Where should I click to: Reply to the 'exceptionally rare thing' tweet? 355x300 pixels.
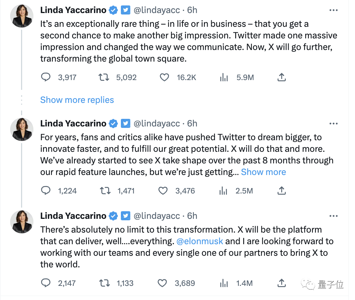[46, 77]
